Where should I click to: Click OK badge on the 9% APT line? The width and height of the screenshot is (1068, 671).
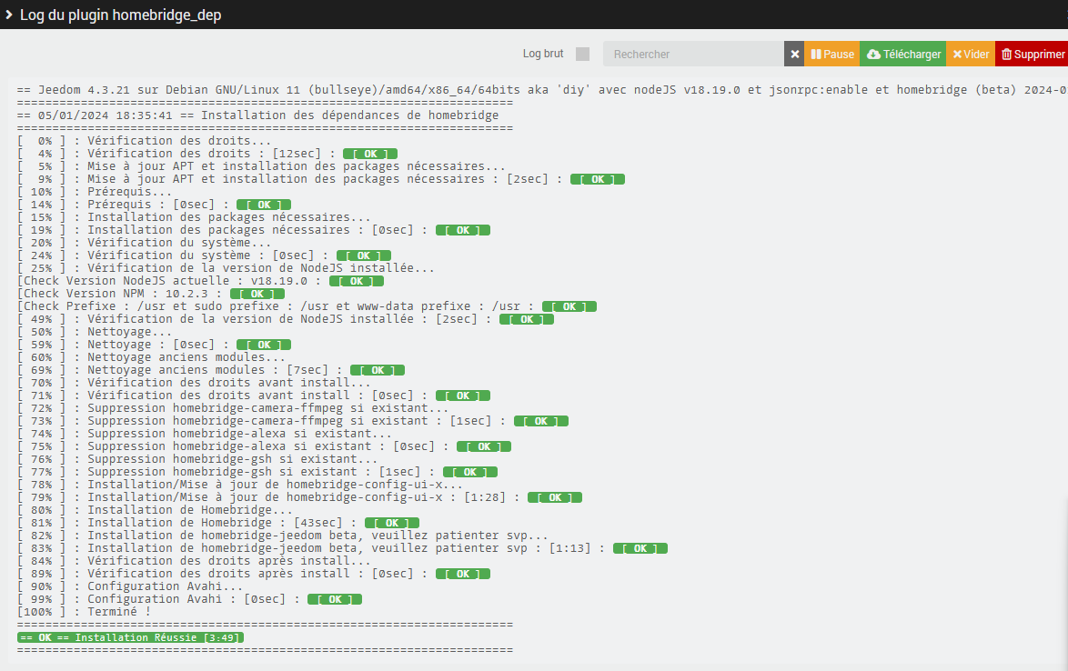click(x=598, y=179)
